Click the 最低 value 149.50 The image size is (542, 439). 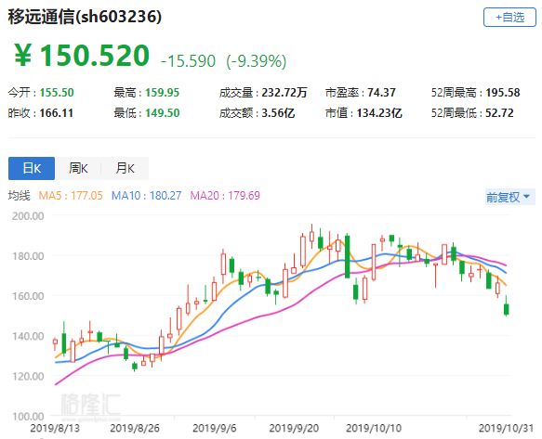click(162, 113)
